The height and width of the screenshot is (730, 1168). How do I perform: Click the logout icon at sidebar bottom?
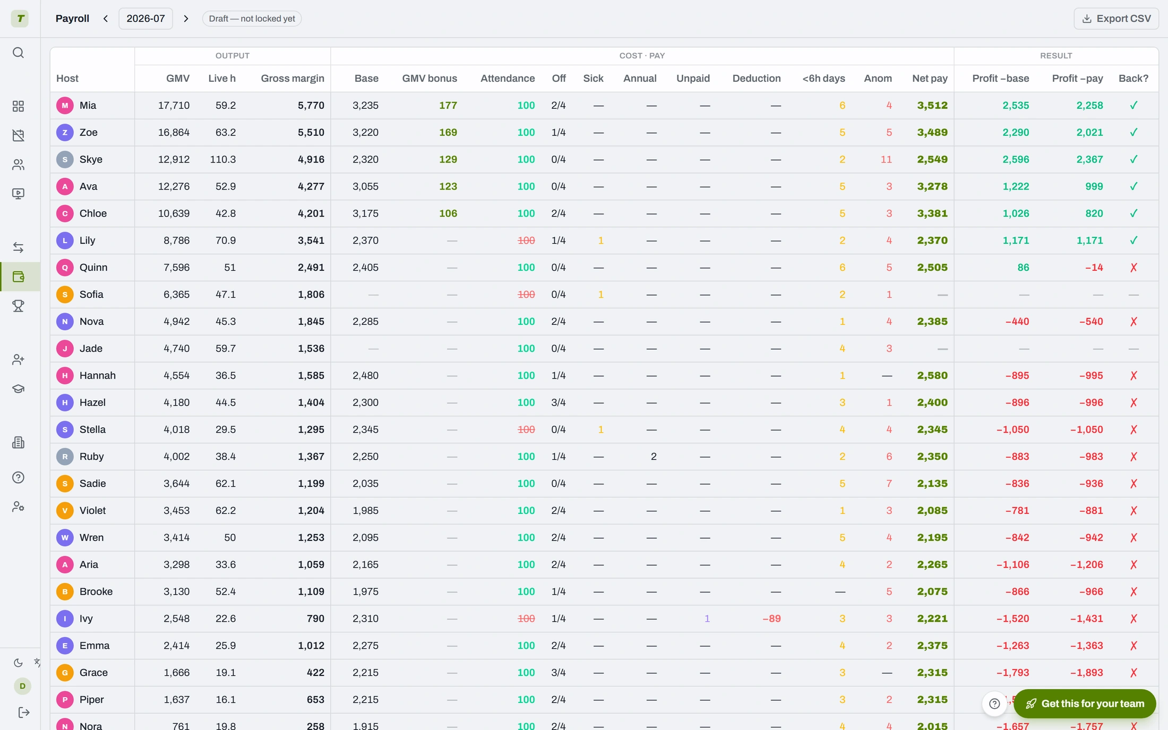click(23, 712)
